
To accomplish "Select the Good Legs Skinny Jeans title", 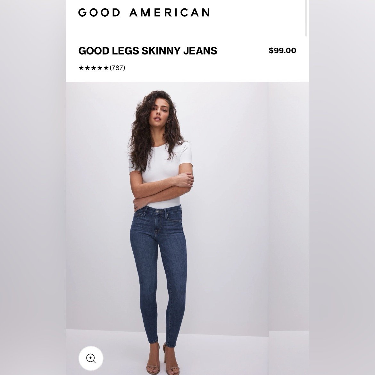I will (x=148, y=51).
